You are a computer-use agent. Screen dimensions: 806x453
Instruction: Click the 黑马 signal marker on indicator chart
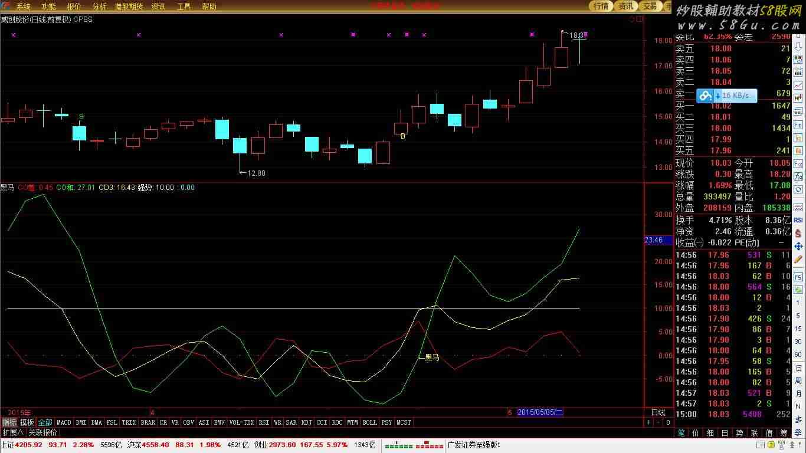point(429,357)
